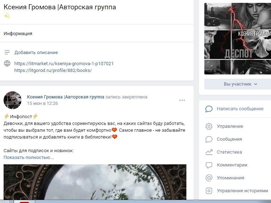Open the Статистика chart icon
The width and height of the screenshot is (271, 203).
click(x=209, y=152)
